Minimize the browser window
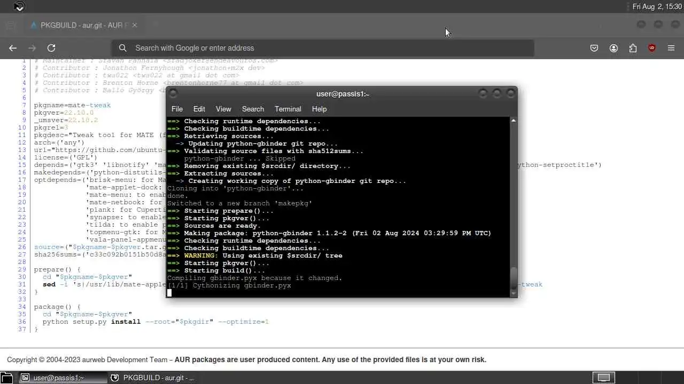This screenshot has width=684, height=384. point(641,25)
